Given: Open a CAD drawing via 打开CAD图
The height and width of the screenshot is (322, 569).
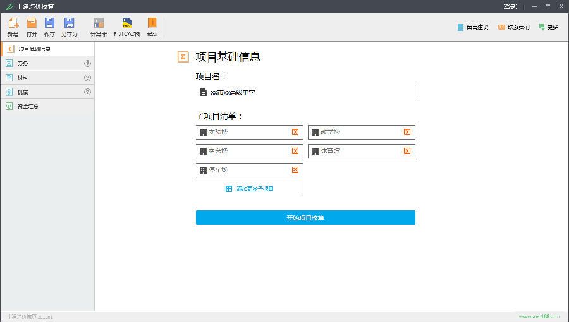Looking at the screenshot, I should click(x=126, y=27).
